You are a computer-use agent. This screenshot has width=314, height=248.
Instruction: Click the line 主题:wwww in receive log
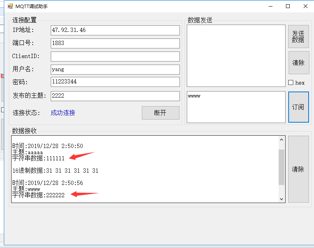pos(26,189)
